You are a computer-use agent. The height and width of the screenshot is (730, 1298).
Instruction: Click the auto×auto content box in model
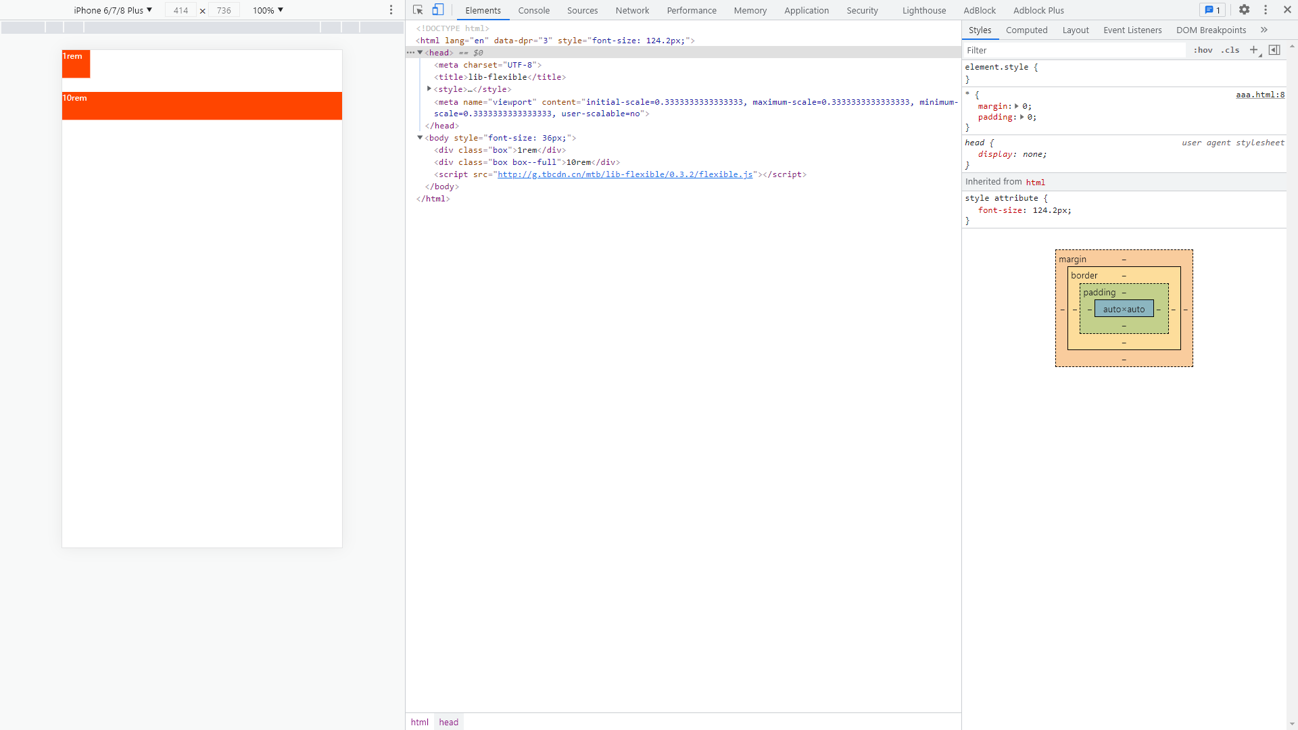(1124, 309)
